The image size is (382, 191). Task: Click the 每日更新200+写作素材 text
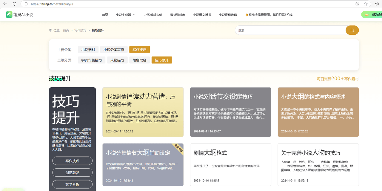tap(338, 79)
